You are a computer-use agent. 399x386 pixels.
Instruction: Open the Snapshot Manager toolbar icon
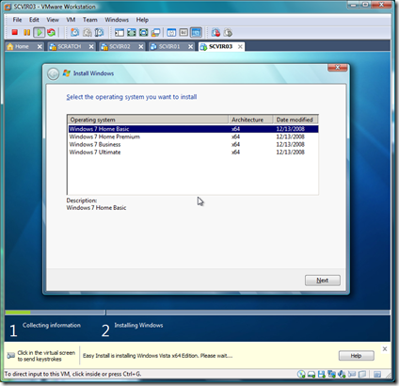99,32
